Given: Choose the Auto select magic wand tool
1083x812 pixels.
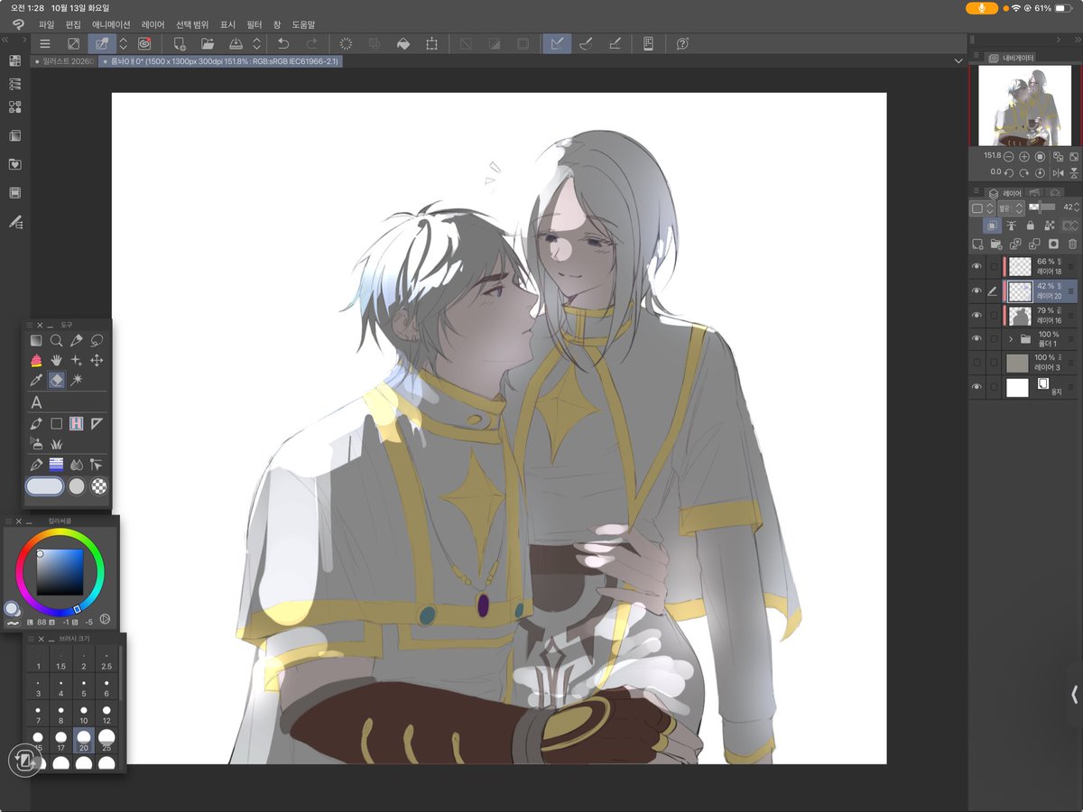Looking at the screenshot, I should (x=77, y=380).
